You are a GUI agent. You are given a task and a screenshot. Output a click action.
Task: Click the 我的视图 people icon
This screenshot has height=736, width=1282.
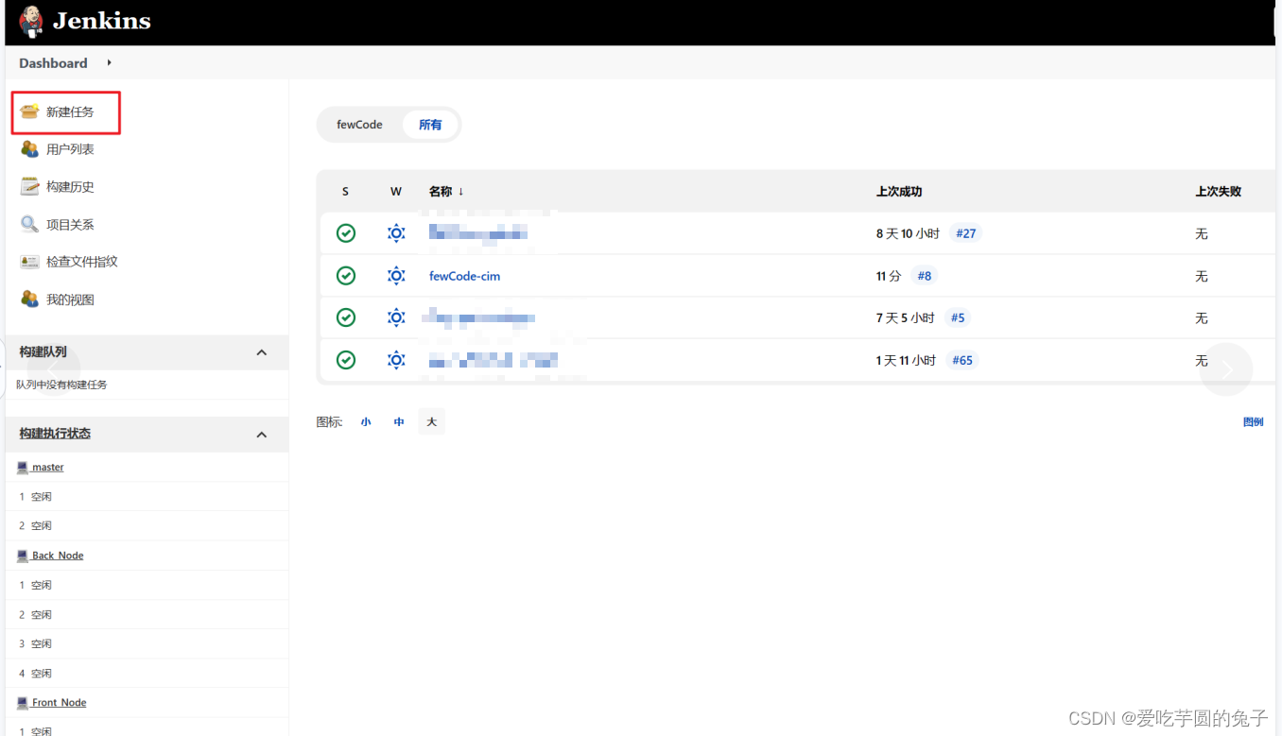point(30,300)
